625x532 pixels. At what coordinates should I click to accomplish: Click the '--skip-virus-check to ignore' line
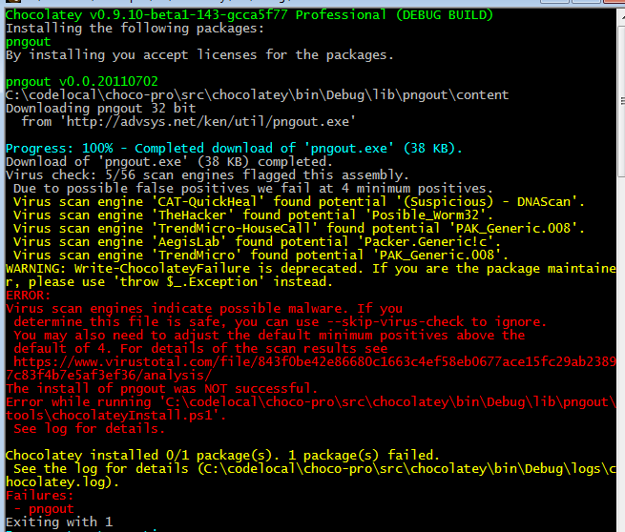click(280, 322)
